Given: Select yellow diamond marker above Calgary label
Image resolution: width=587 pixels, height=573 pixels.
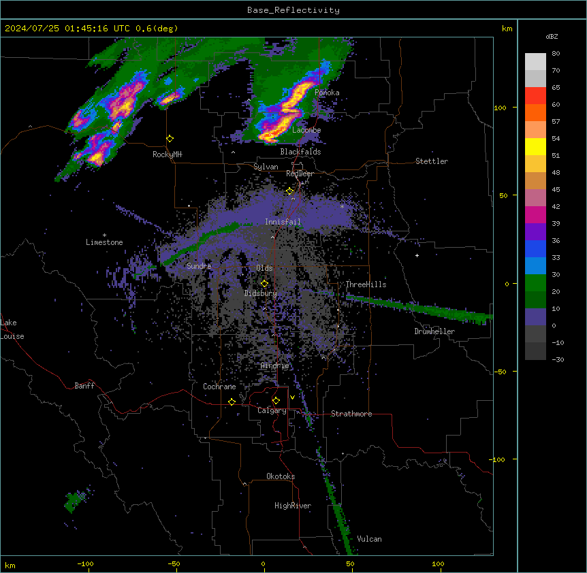Looking at the screenshot, I should (276, 401).
